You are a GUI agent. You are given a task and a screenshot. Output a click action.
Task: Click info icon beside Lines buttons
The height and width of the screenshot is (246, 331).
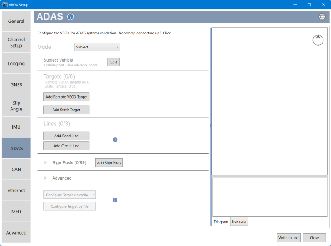pos(115,140)
